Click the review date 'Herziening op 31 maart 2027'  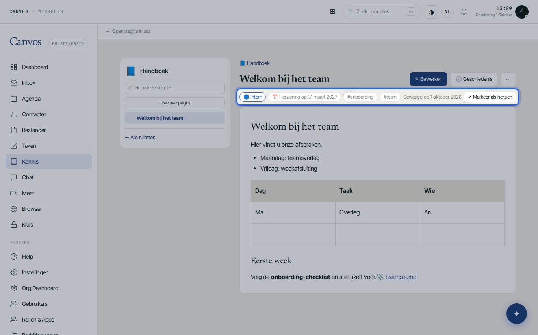(305, 97)
